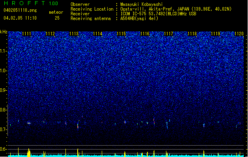Screen dimensions: 248x157
Task: Click the yellow power spike at 1113
Action: tap(78, 152)
